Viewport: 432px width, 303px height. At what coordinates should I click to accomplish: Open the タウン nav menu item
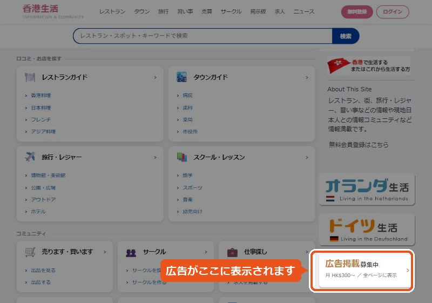pyautogui.click(x=141, y=11)
